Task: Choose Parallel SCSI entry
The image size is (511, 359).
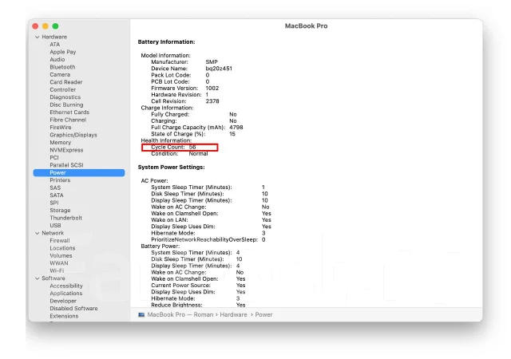Action: 66,165
